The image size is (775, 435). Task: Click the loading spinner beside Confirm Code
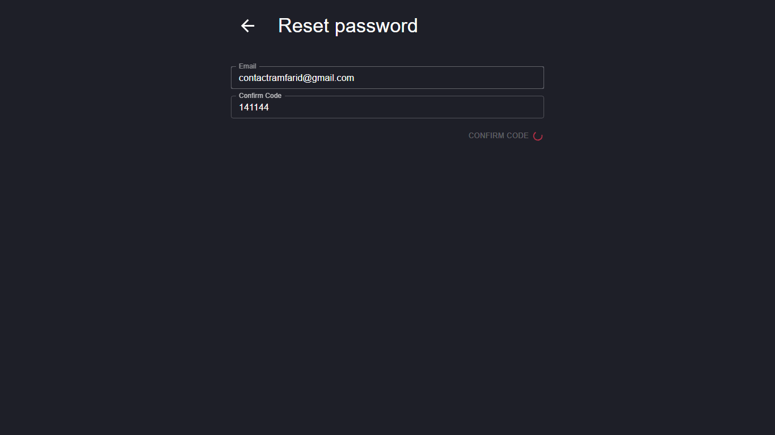tap(538, 136)
